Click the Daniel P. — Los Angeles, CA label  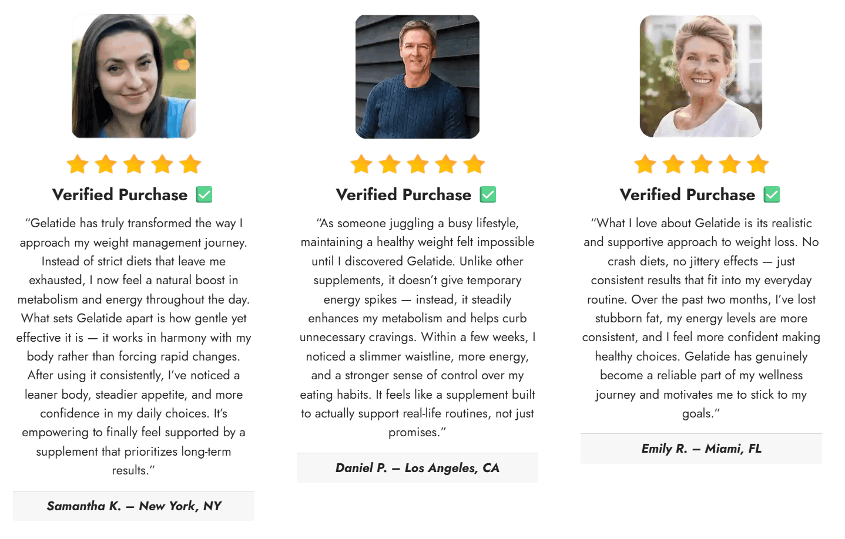pyautogui.click(x=417, y=468)
